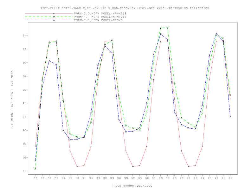Click forecast hour label 51 on x-axis
This screenshot has width=251, height=194.
tap(154, 178)
